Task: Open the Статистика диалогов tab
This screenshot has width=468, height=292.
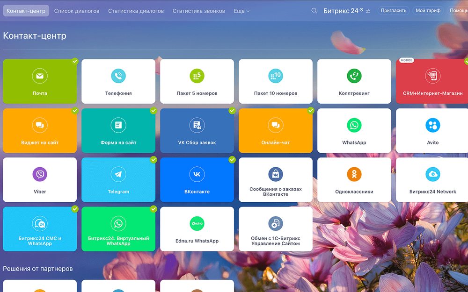Action: (x=136, y=11)
